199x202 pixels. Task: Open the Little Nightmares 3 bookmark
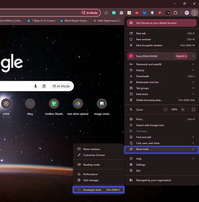pyautogui.click(x=107, y=21)
